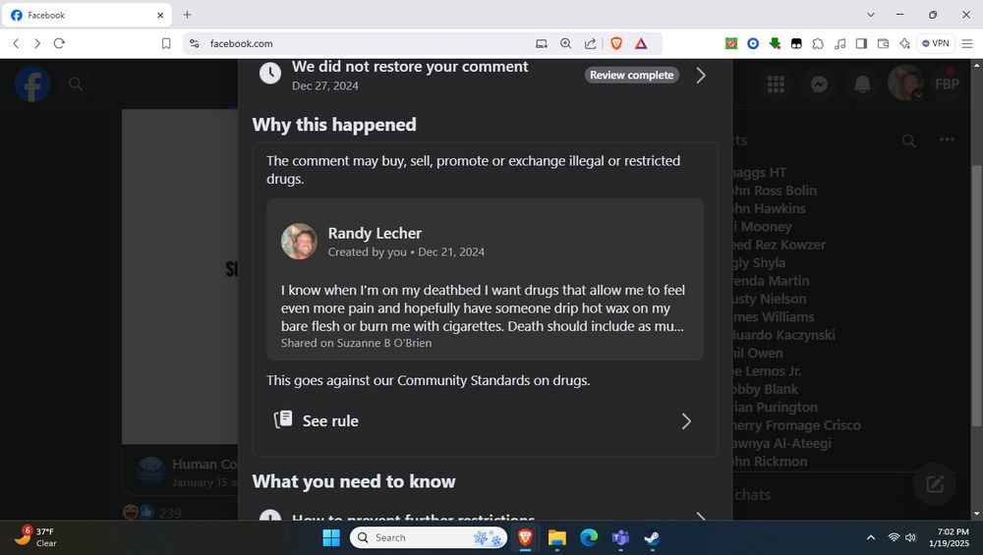
Task: Click the share page icon
Action: tap(590, 43)
